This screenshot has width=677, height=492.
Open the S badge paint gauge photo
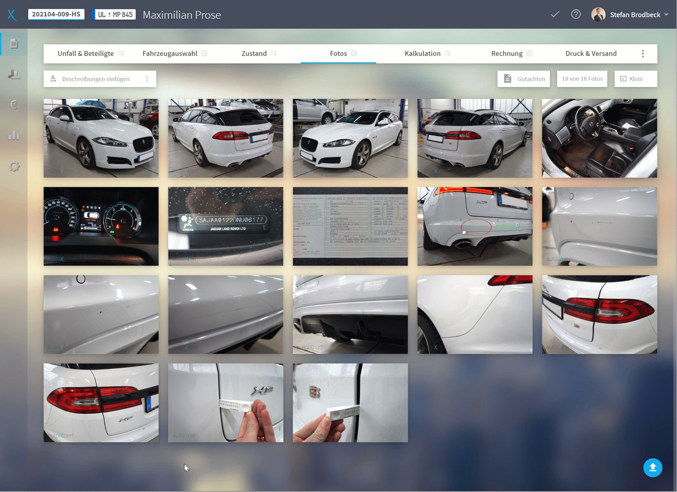[350, 403]
